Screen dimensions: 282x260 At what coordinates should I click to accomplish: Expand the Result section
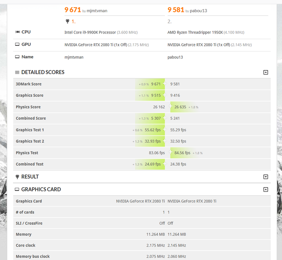tap(266, 177)
